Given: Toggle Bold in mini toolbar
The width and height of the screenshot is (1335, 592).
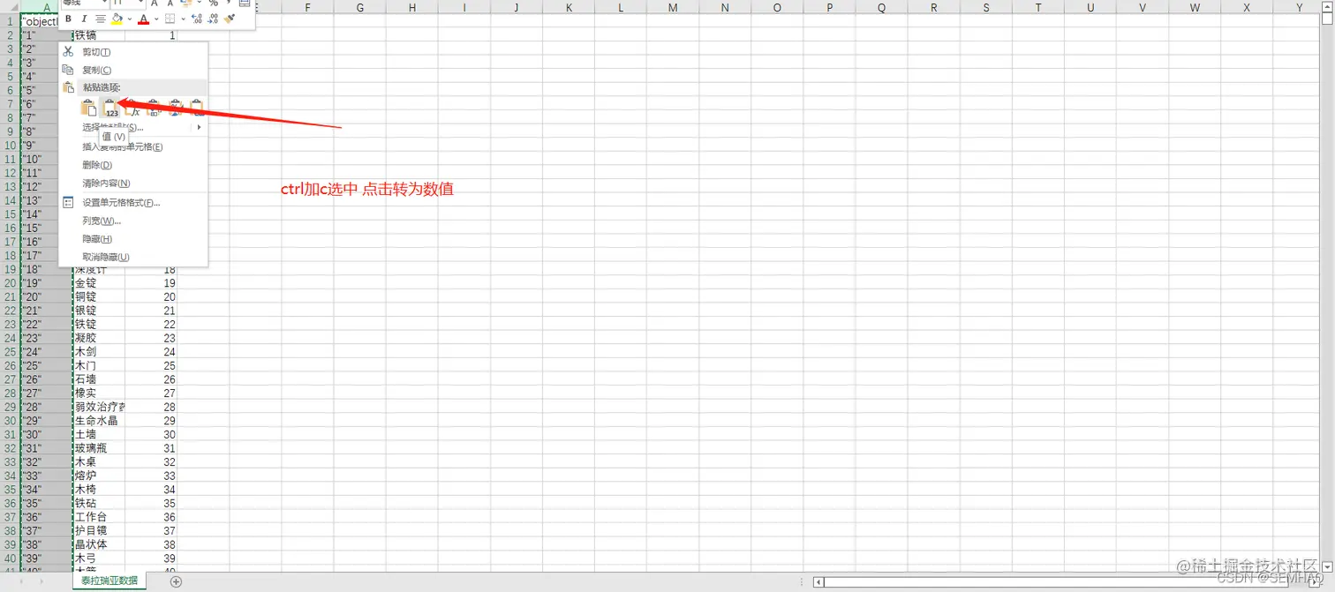Looking at the screenshot, I should point(68,19).
